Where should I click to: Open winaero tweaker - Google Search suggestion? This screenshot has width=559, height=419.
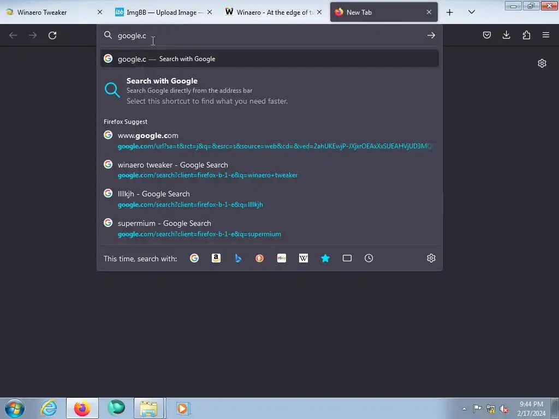coord(270,170)
